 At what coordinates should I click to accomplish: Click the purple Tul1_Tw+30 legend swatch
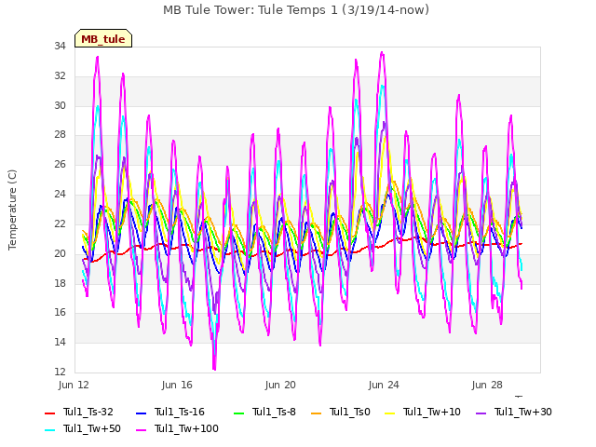(x=481, y=413)
